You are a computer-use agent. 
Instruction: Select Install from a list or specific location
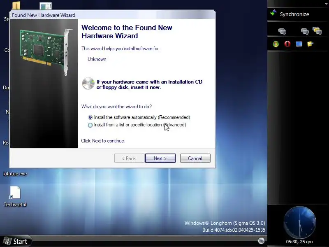137,125
